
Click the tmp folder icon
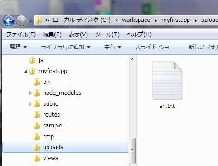click(37, 136)
